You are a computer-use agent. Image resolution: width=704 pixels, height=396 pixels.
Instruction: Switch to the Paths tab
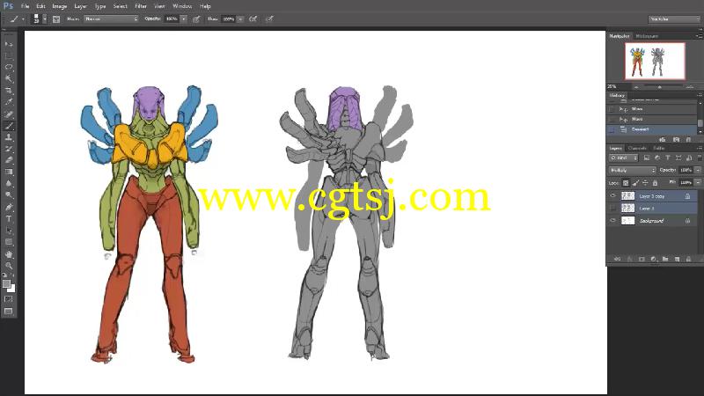(x=658, y=148)
